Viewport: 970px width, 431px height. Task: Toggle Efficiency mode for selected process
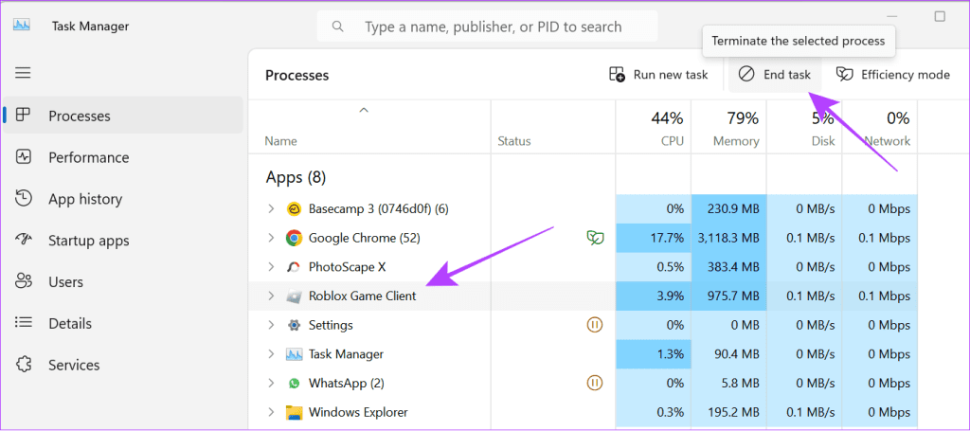892,75
